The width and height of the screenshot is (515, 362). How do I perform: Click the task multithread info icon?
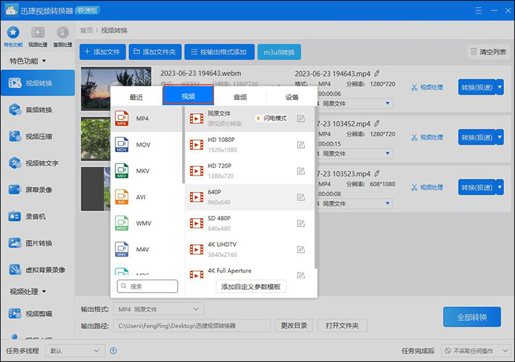pyautogui.click(x=113, y=351)
